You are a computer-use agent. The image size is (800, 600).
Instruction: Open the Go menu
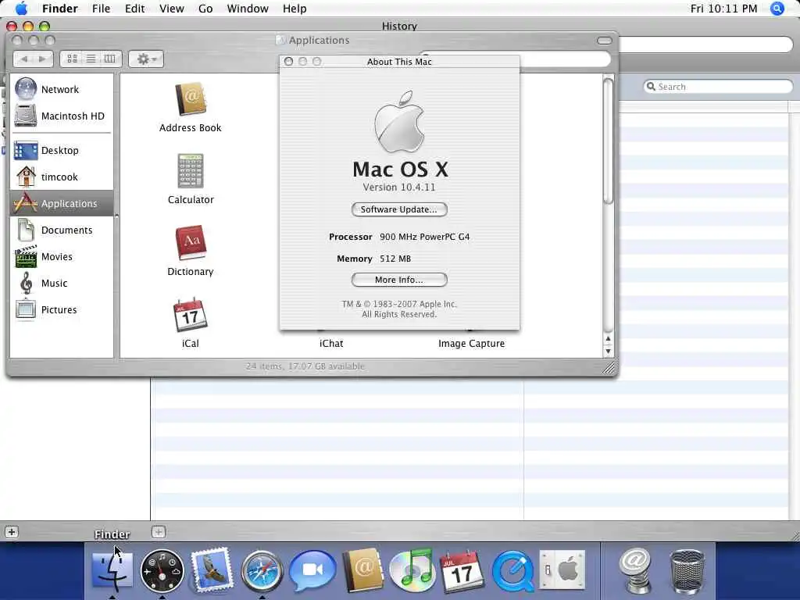(205, 9)
